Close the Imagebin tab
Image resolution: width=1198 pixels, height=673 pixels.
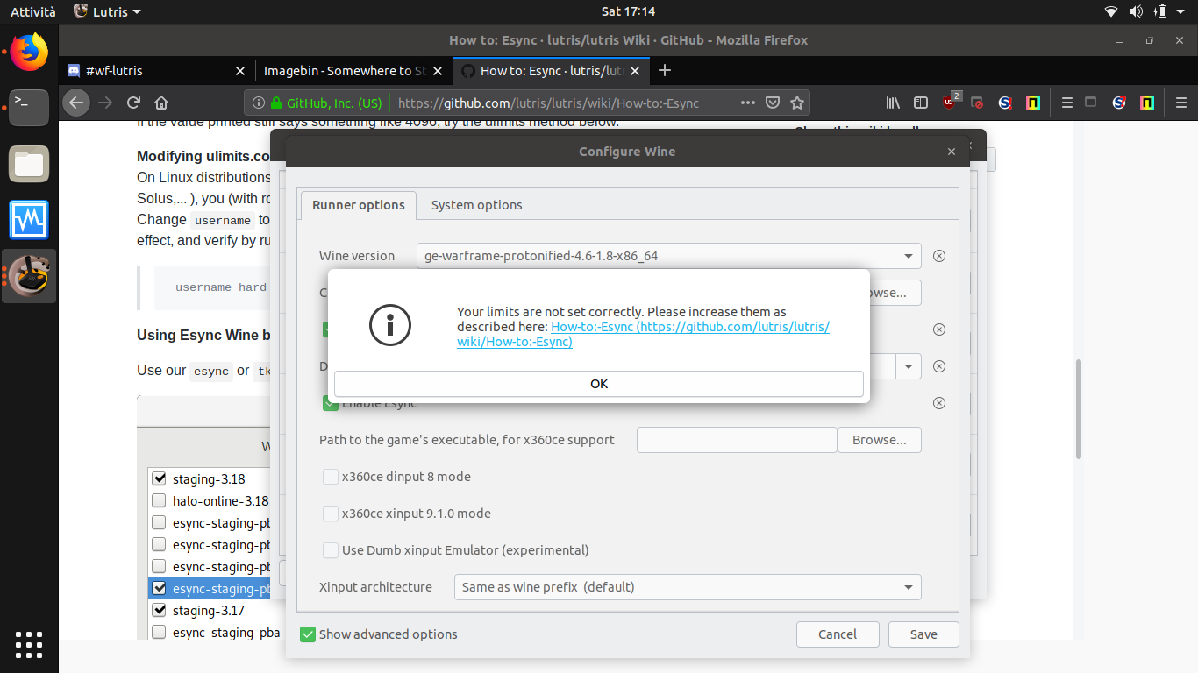point(438,70)
